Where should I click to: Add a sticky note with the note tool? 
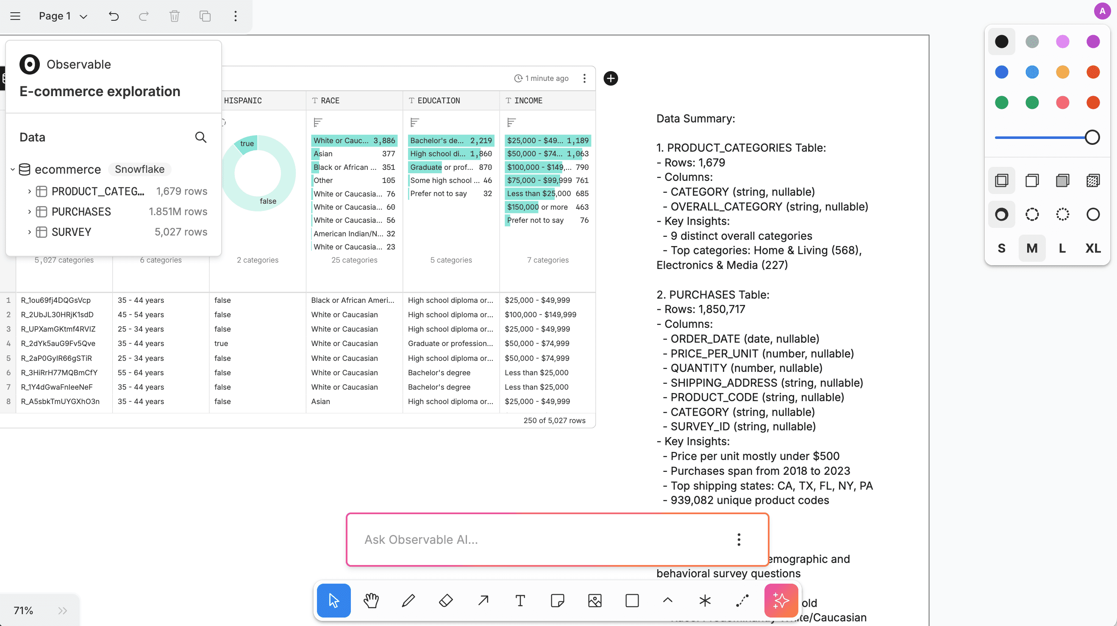tap(557, 601)
